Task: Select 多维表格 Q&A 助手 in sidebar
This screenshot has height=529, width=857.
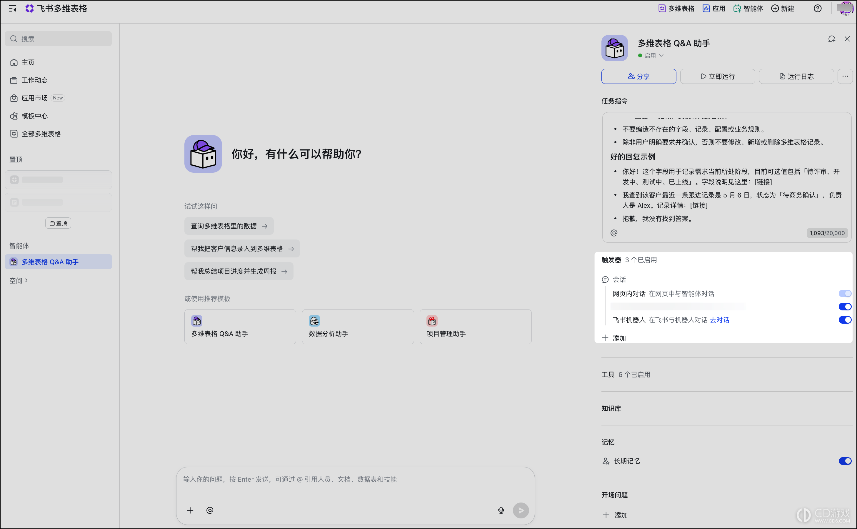Action: (x=59, y=262)
